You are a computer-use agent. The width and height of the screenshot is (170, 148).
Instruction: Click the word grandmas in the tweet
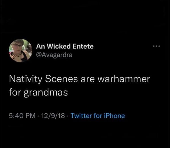coord(46,93)
